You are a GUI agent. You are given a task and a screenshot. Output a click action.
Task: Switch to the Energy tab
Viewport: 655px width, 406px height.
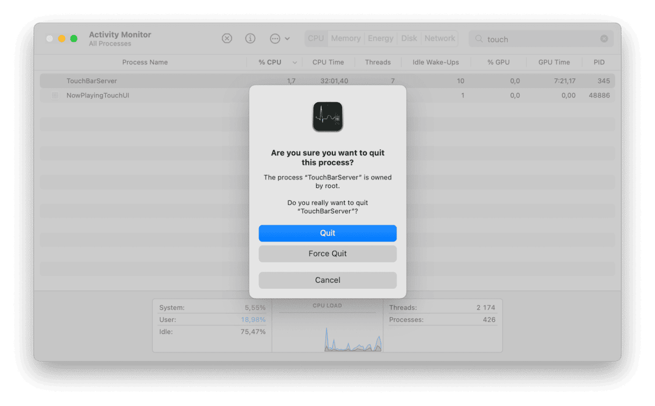[x=380, y=38]
